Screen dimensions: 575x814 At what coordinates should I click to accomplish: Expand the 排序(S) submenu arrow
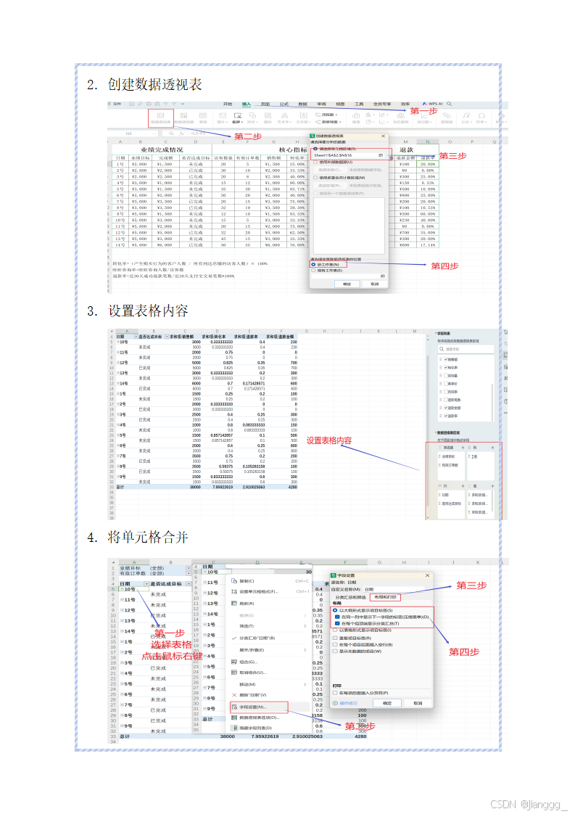(x=305, y=615)
